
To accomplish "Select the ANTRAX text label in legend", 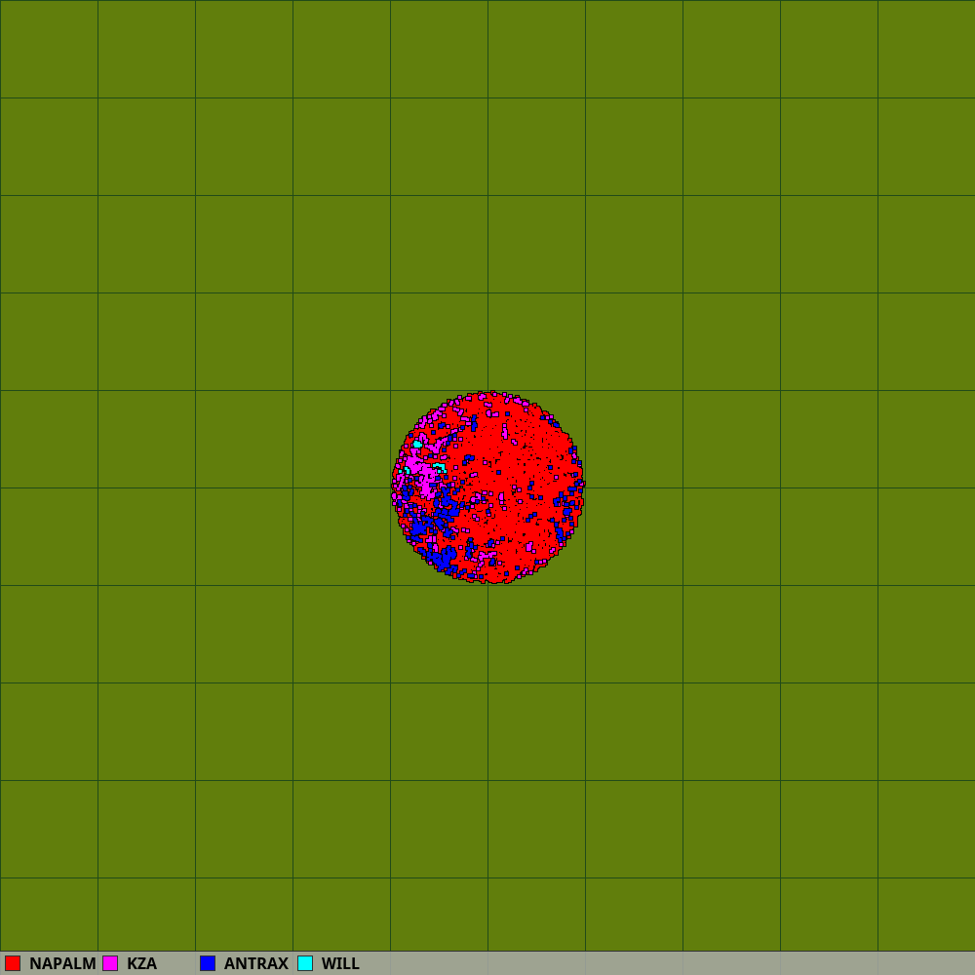I will tap(255, 963).
